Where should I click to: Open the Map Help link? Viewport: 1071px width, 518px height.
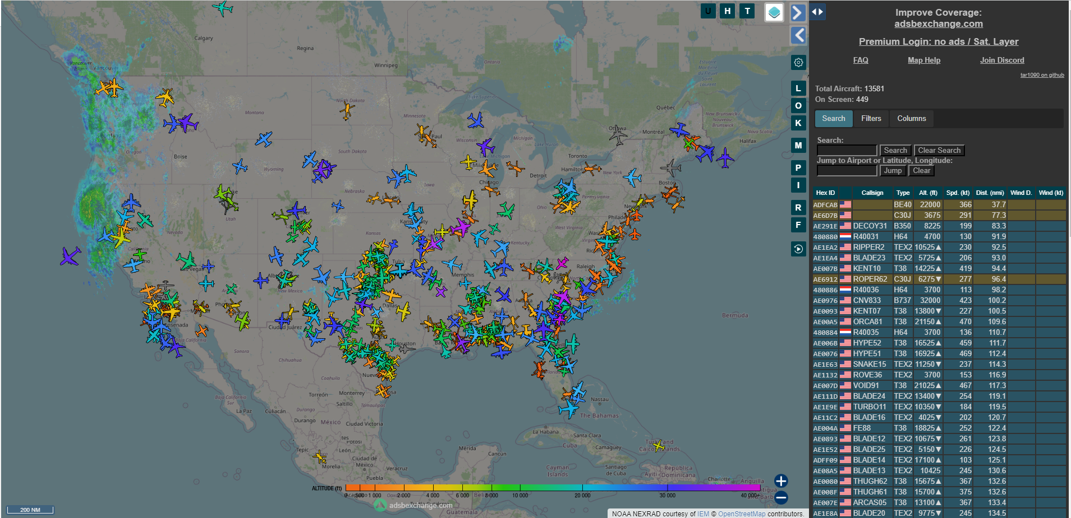pyautogui.click(x=924, y=60)
